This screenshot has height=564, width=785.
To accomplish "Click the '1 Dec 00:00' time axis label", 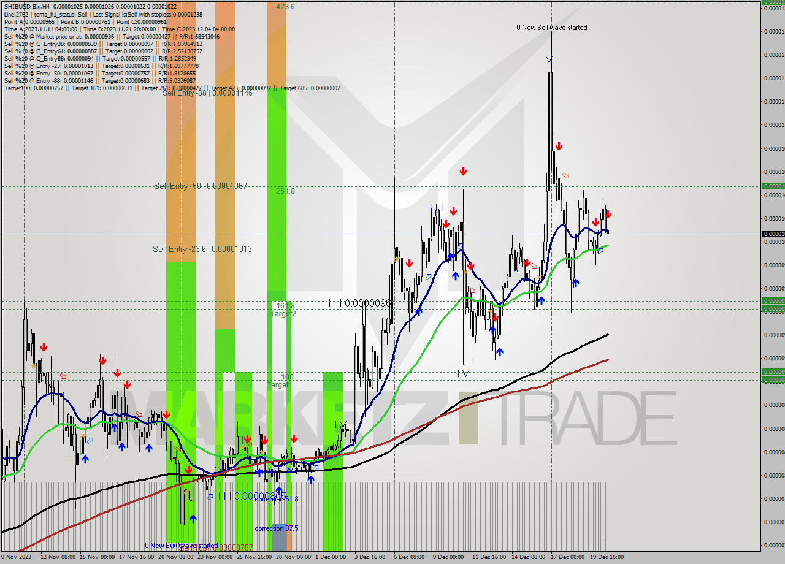I will pyautogui.click(x=331, y=557).
